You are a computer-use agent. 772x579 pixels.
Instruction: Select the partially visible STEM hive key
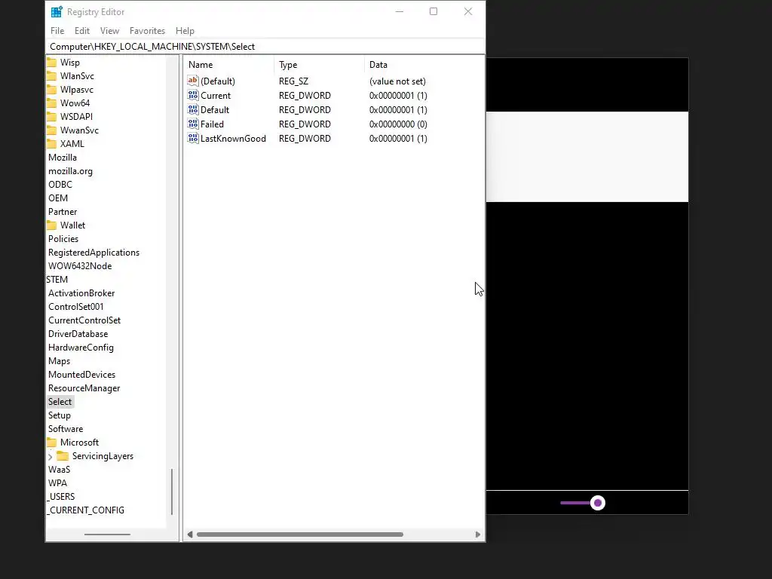pos(57,279)
